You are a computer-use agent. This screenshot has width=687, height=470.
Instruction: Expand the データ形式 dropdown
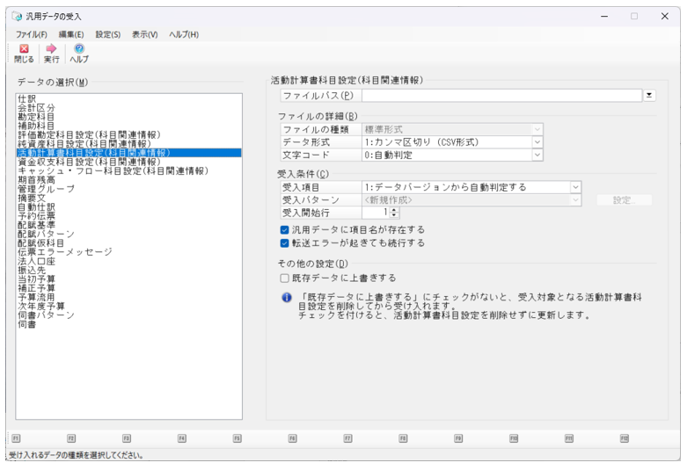click(x=537, y=141)
